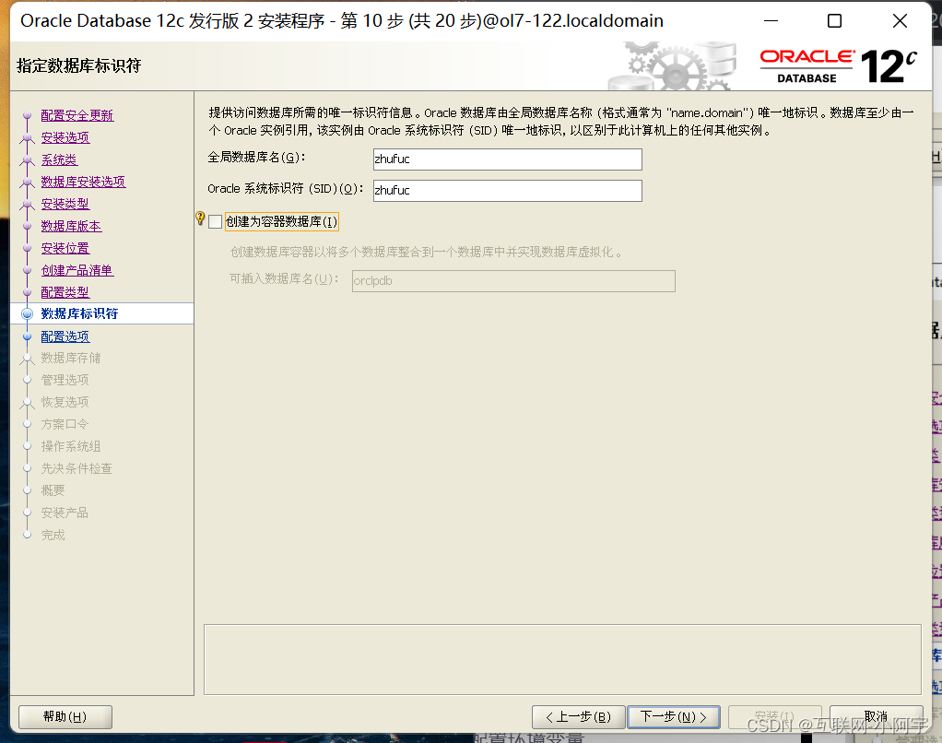Viewport: 942px width, 743px height.
Task: Click the 上一步(B) back button
Action: pyautogui.click(x=578, y=716)
